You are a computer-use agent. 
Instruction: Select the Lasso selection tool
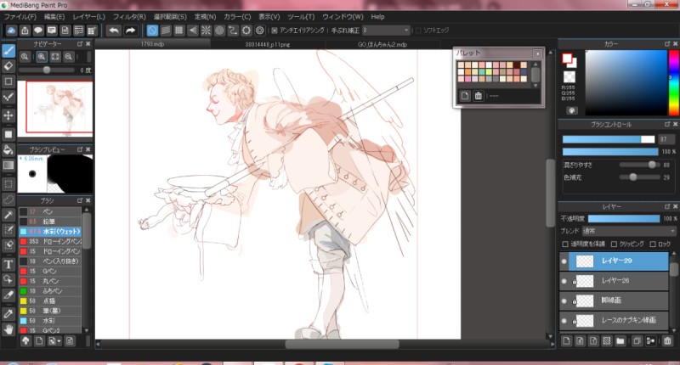(x=8, y=199)
